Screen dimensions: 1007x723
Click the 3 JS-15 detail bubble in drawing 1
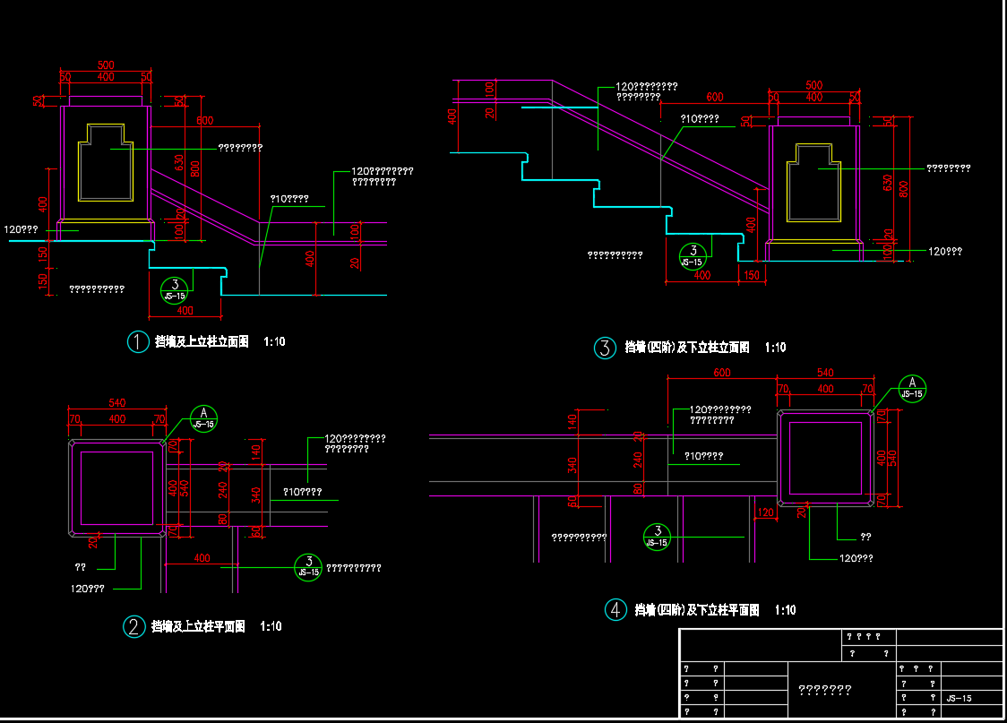click(175, 290)
